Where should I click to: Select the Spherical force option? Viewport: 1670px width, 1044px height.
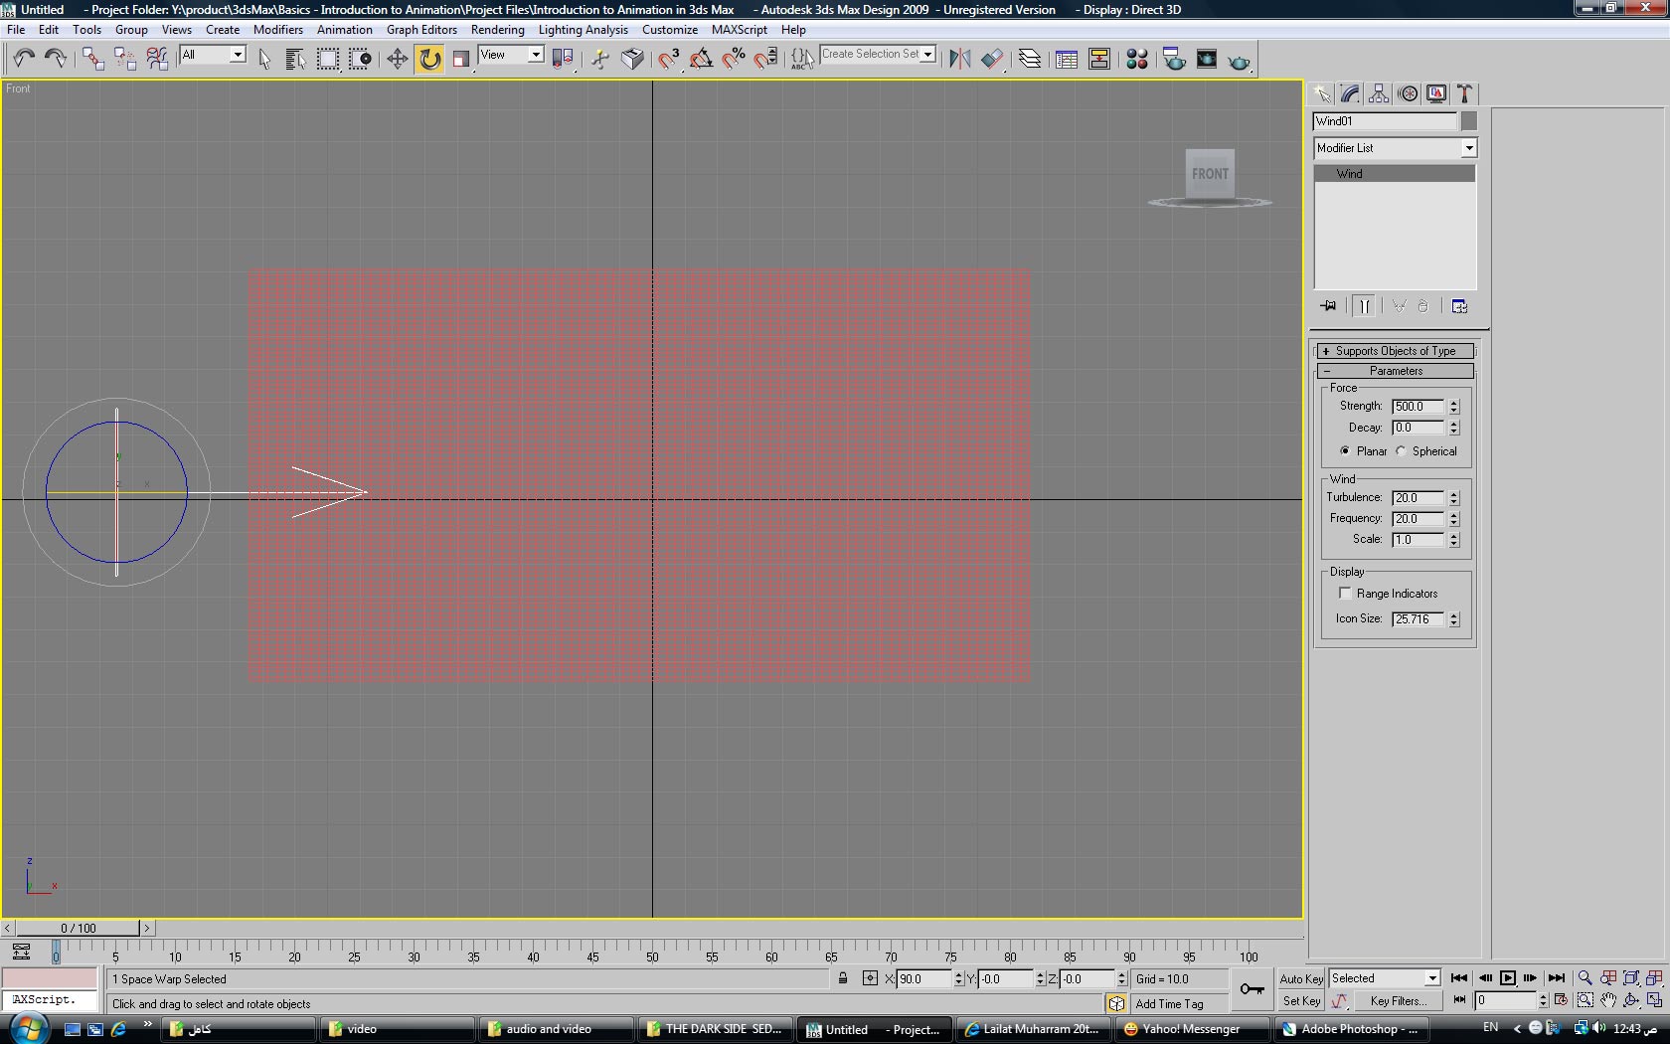point(1401,451)
